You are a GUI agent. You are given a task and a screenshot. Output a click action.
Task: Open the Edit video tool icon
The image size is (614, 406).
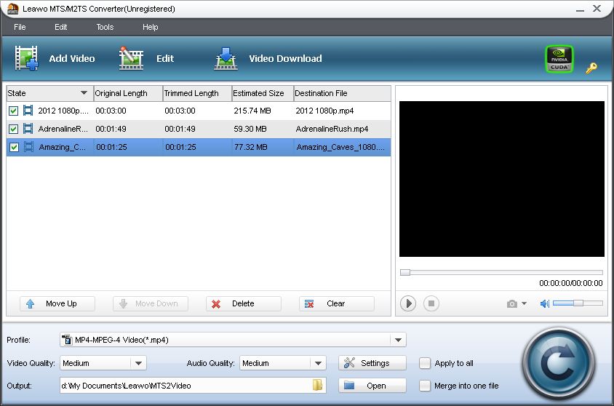[x=131, y=58]
